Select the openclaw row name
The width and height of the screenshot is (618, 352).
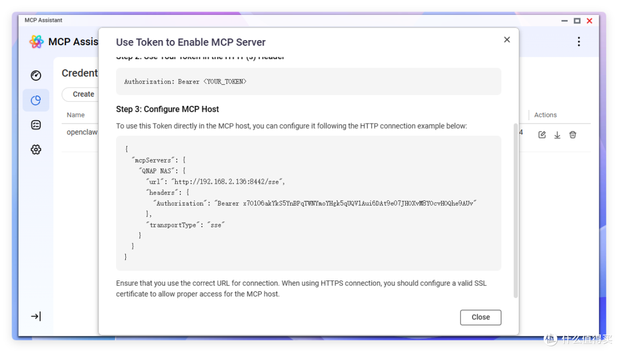click(x=82, y=132)
